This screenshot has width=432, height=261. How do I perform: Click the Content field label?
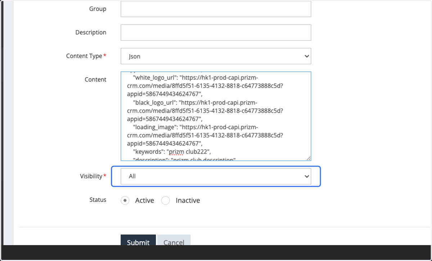coord(95,79)
